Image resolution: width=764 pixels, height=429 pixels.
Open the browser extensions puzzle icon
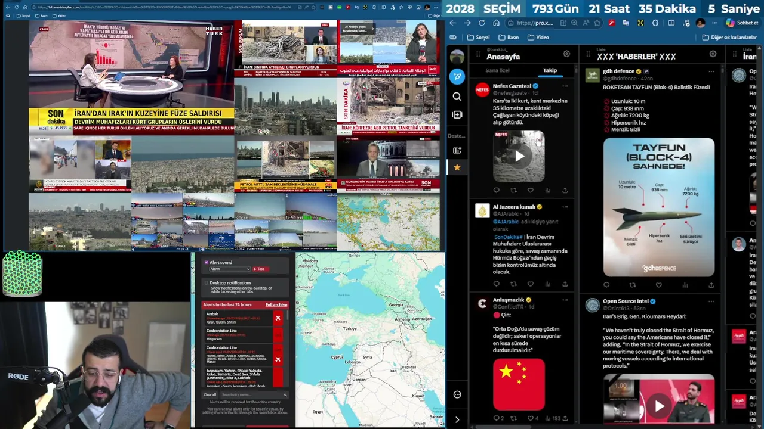(655, 23)
